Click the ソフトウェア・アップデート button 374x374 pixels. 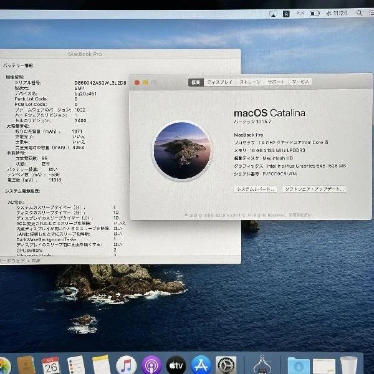point(314,188)
